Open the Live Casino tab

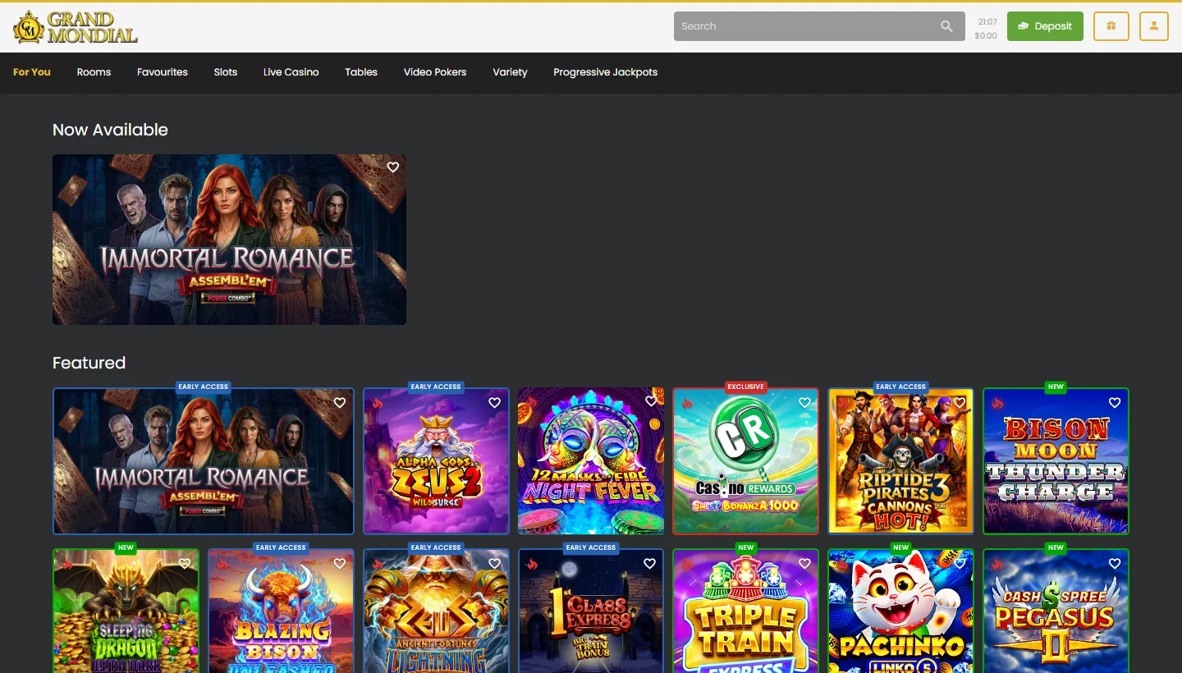[x=291, y=72]
